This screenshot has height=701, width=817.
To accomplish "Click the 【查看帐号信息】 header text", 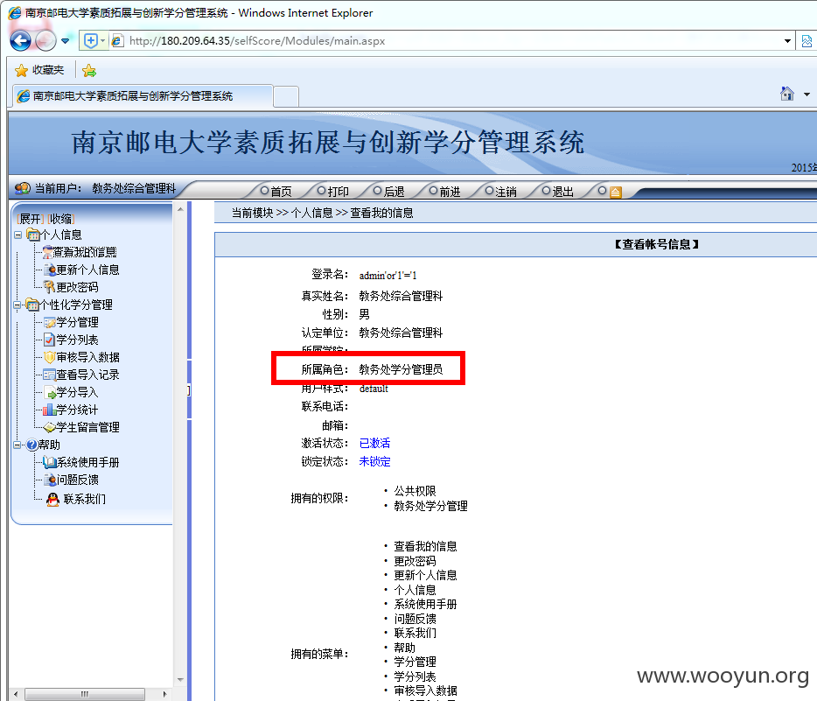I will click(x=657, y=244).
